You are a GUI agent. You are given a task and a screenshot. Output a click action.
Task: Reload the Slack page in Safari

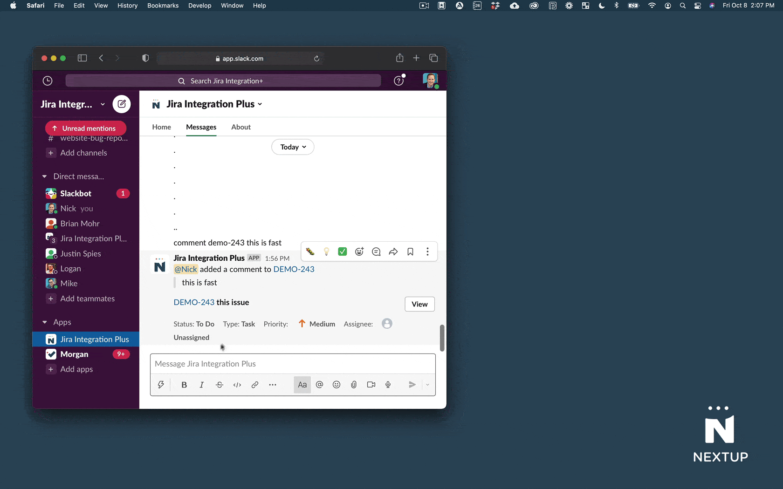tap(316, 59)
